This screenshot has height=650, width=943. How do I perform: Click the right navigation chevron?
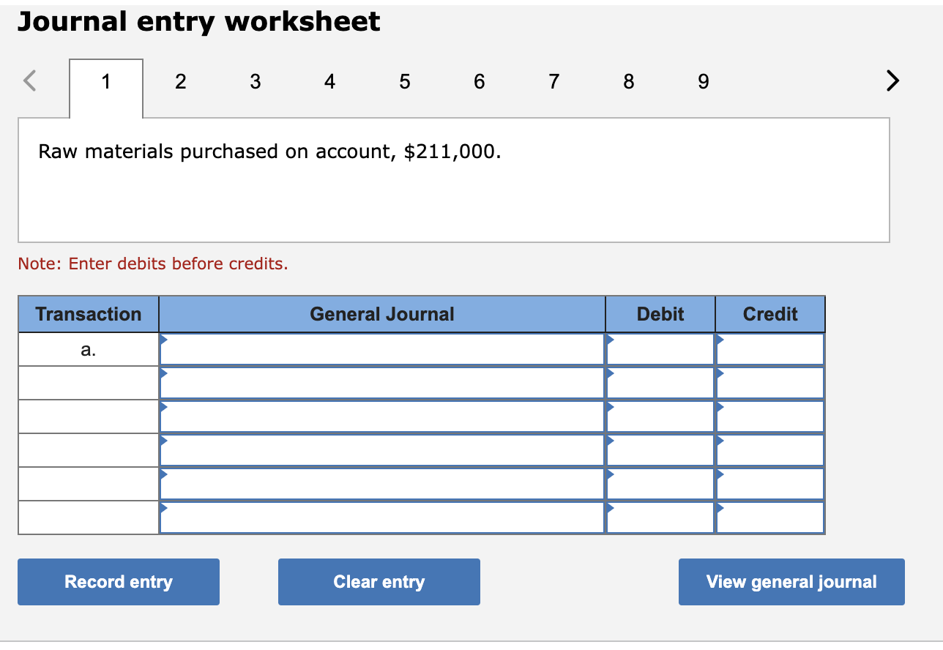[x=892, y=81]
